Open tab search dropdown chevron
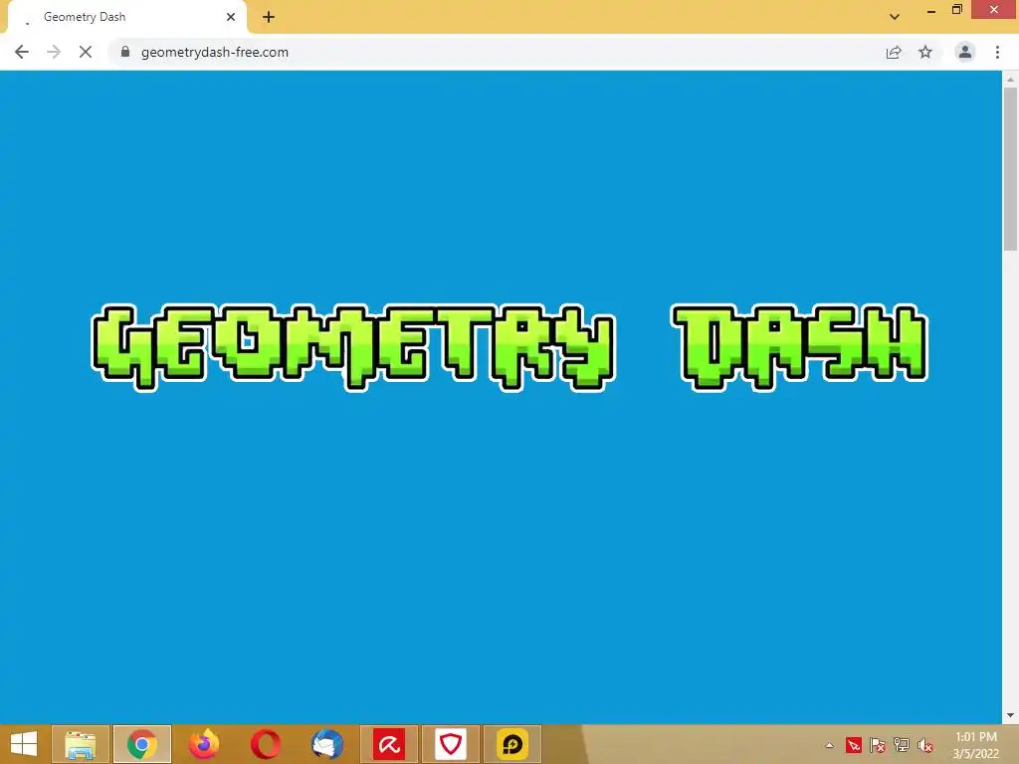Screen dimensions: 1019x764 click(895, 17)
